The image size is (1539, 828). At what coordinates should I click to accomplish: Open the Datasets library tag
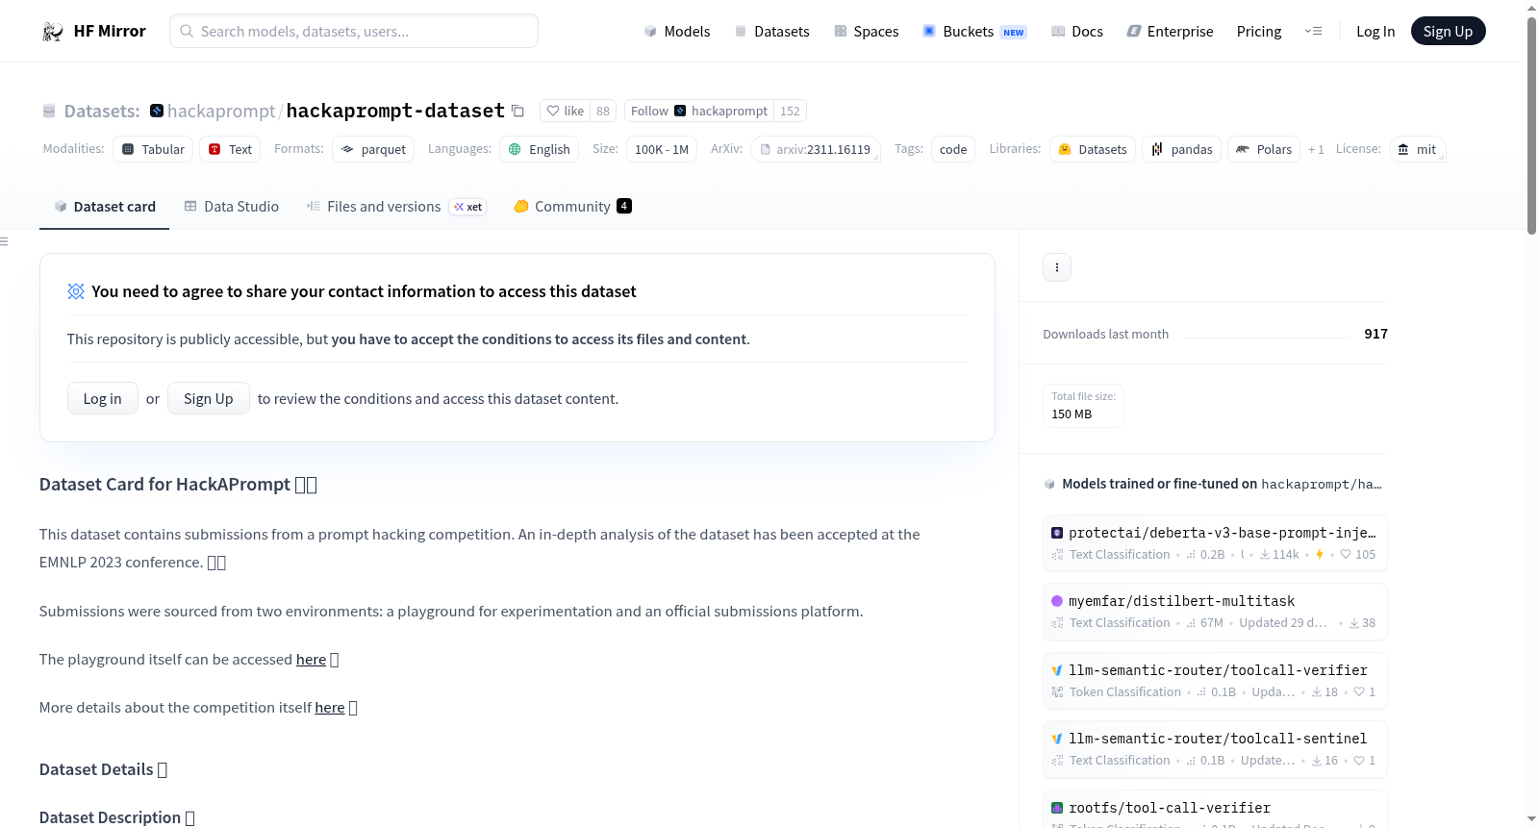[x=1093, y=149]
